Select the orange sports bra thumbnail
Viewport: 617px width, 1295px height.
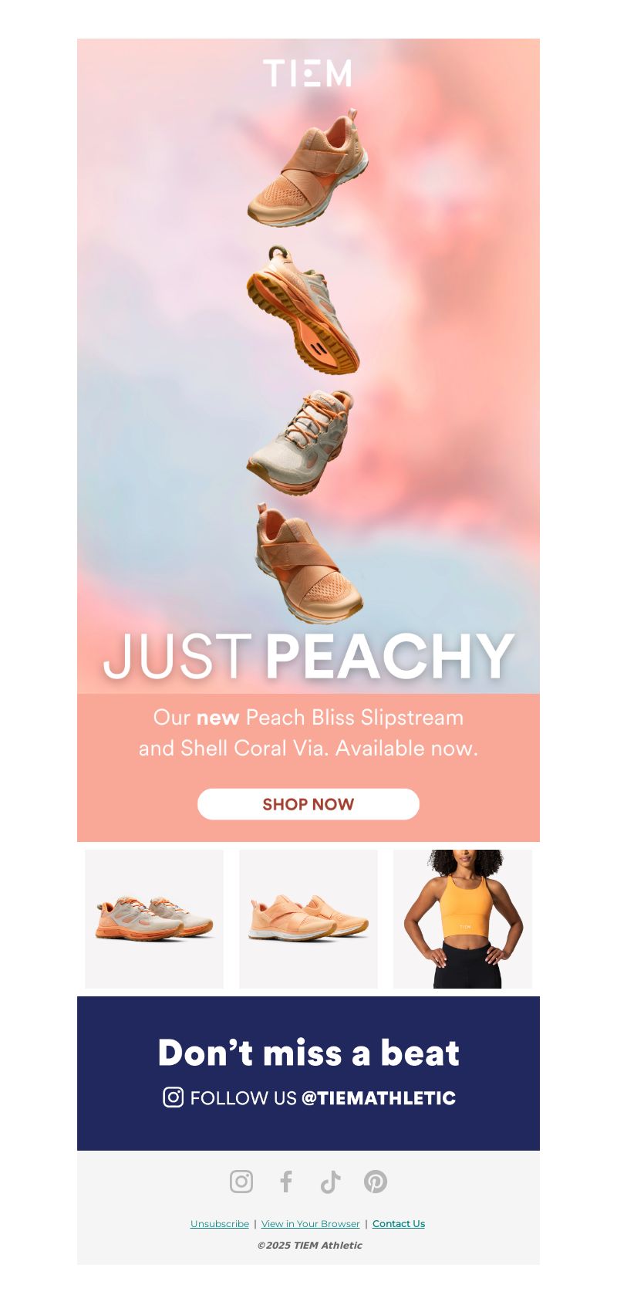click(x=463, y=919)
